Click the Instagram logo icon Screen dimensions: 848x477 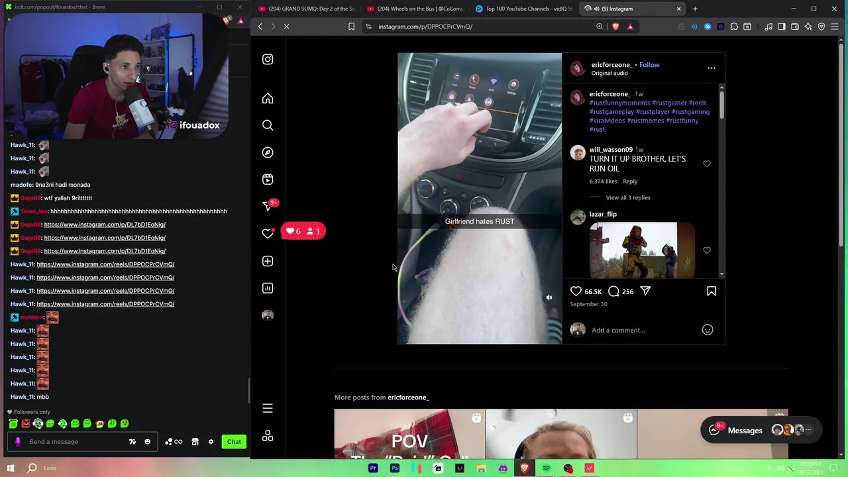pos(268,59)
